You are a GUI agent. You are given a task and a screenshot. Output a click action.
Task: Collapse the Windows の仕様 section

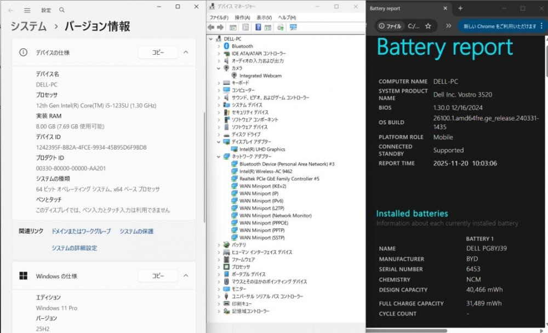(x=186, y=276)
